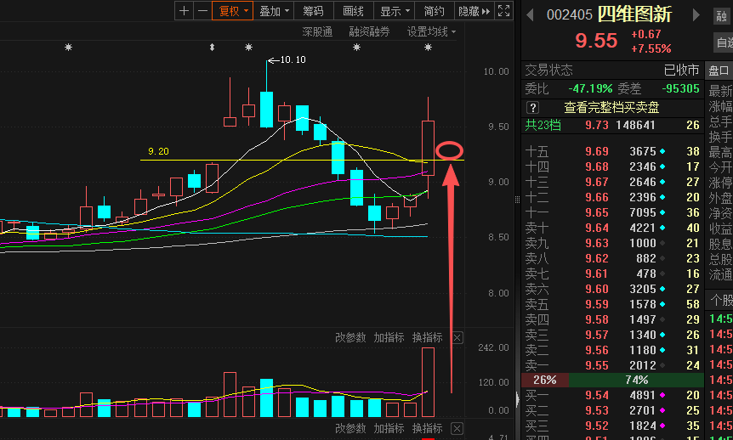Close the volume indicator panel
The width and height of the screenshot is (733, 440).
click(457, 338)
